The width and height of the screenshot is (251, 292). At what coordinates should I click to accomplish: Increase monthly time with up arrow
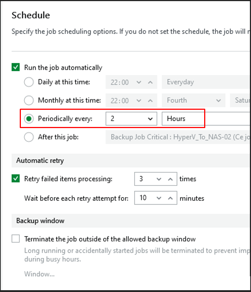click(150, 101)
